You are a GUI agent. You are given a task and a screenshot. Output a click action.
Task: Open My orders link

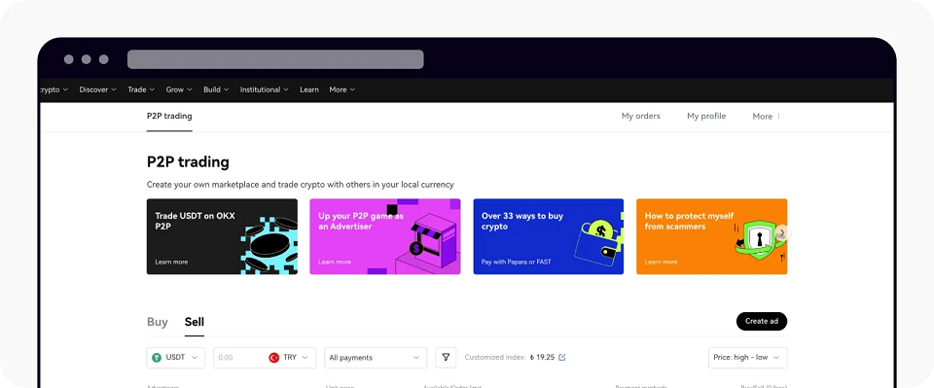pyautogui.click(x=641, y=116)
